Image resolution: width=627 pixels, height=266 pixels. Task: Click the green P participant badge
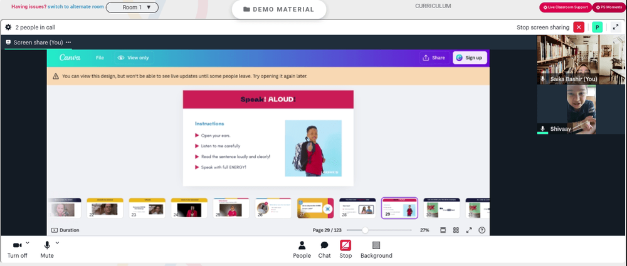[x=597, y=27]
